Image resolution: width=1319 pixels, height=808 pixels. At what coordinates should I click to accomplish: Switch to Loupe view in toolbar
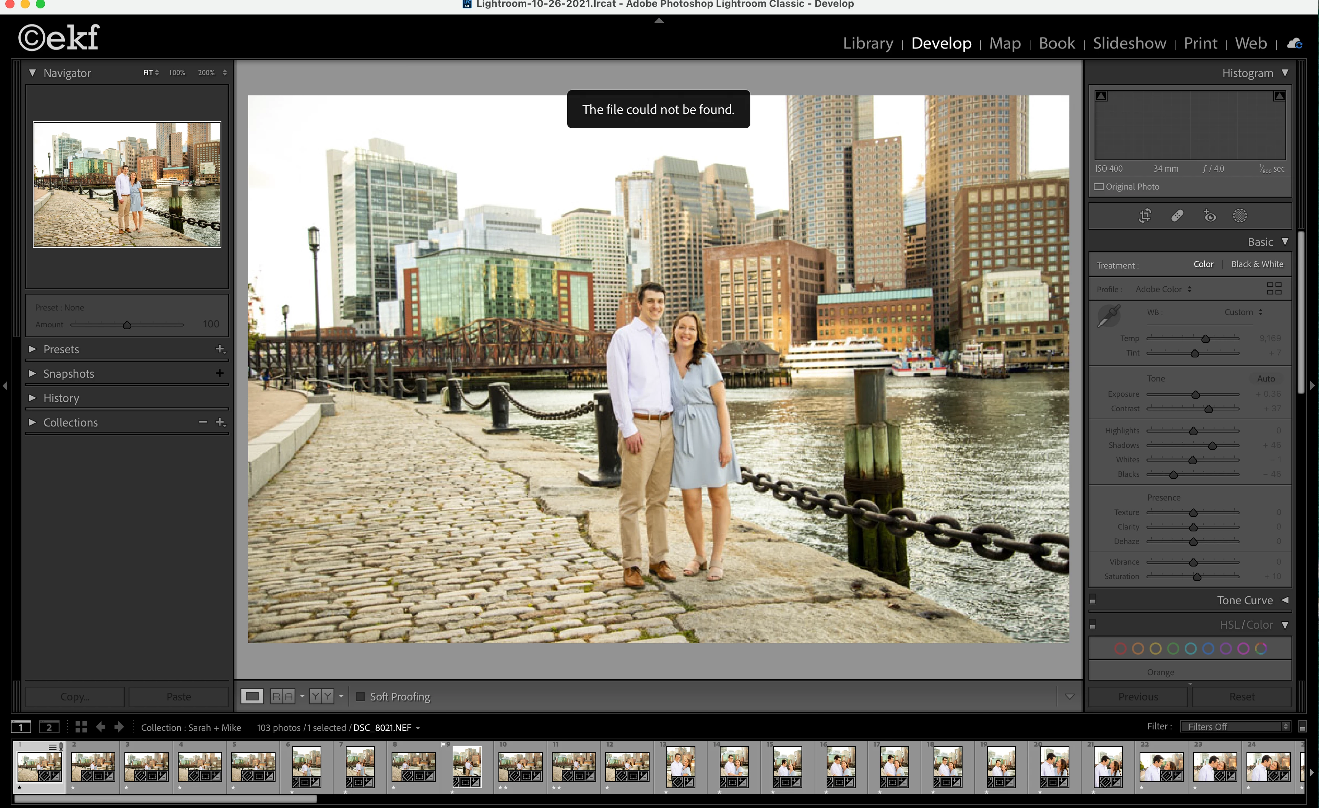point(252,696)
